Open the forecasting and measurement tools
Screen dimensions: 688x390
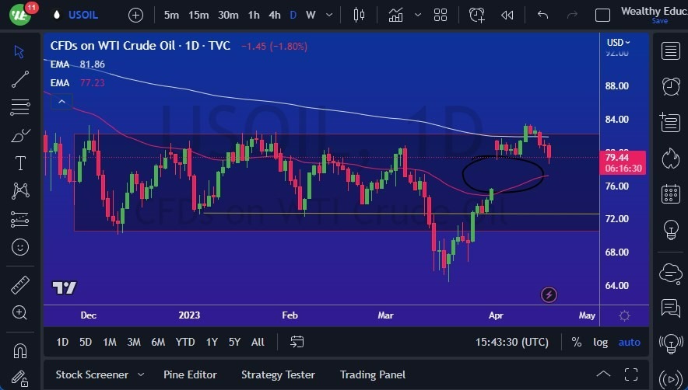20,219
